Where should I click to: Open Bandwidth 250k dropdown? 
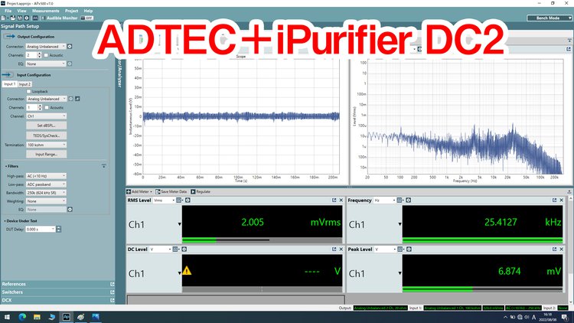[x=46, y=193]
